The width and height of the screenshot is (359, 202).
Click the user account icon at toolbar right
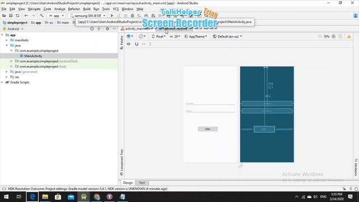coord(355,16)
